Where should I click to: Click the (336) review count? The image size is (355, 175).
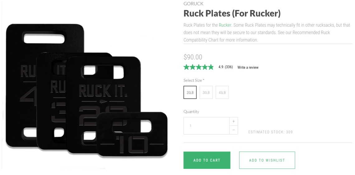pos(229,67)
